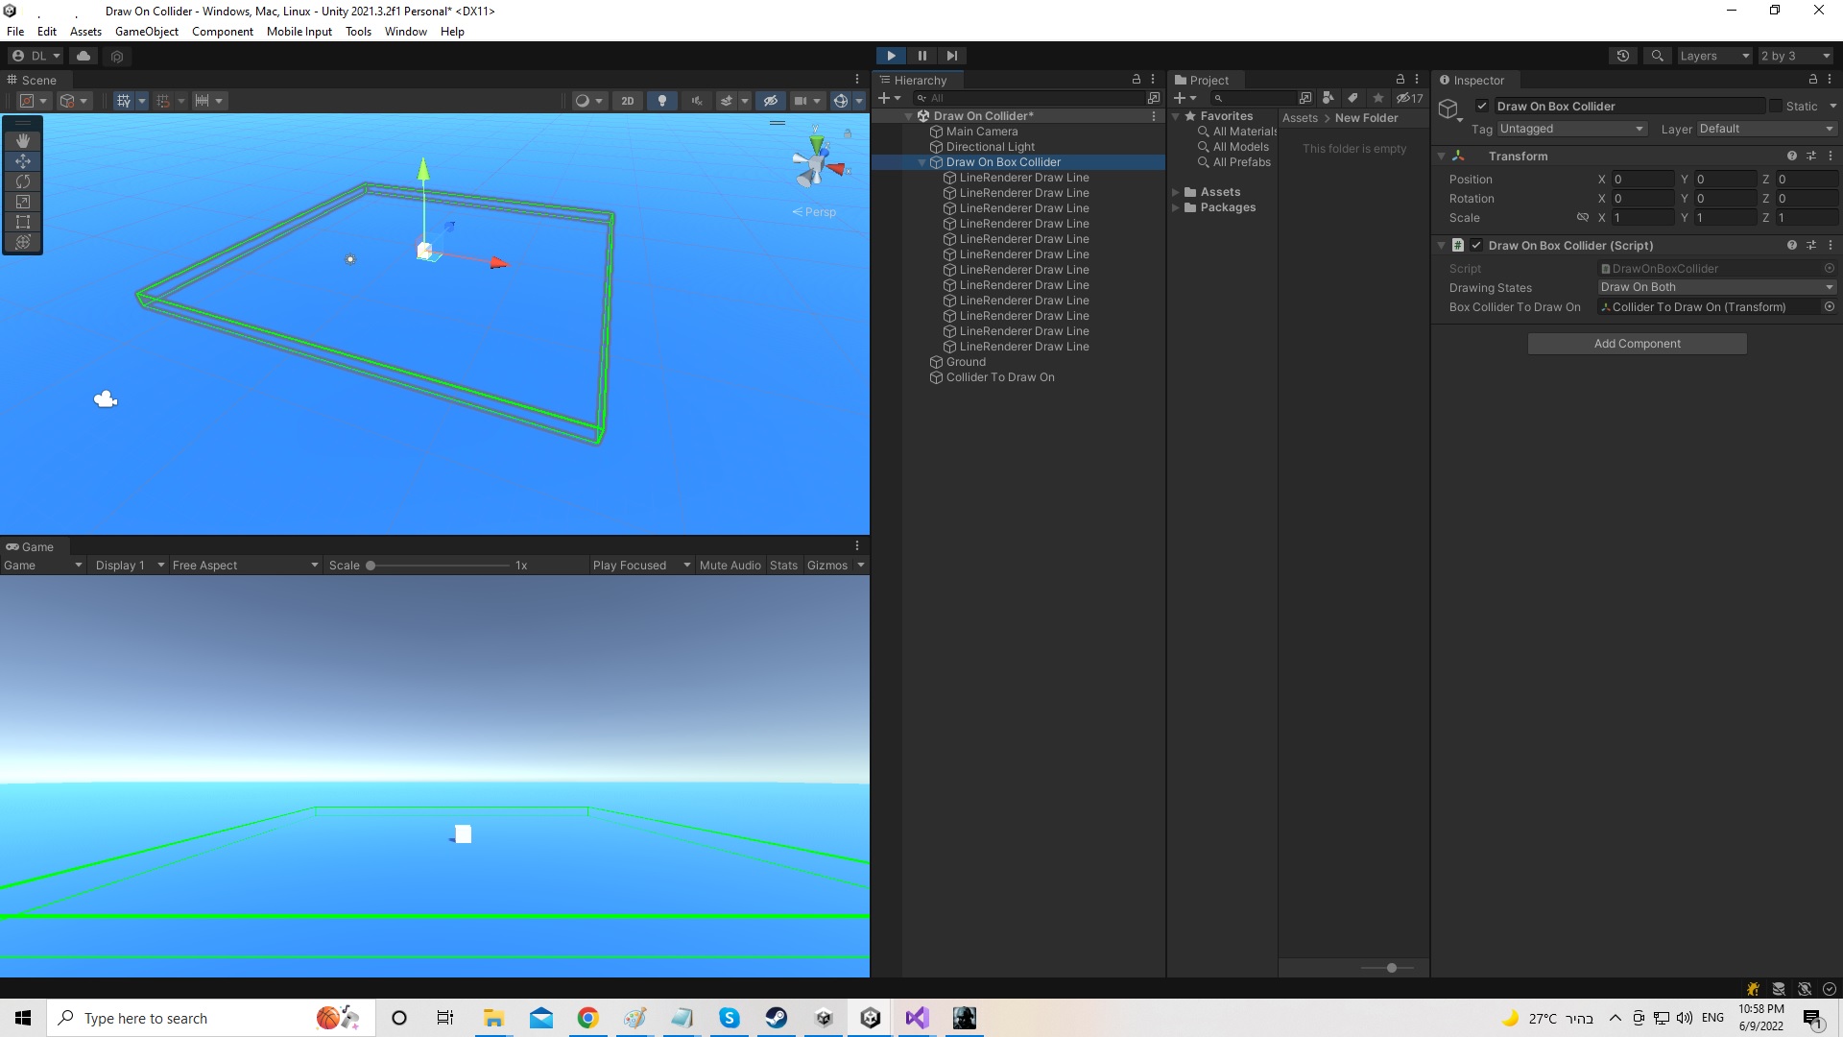
Task: Open Transform component help icon
Action: pyautogui.click(x=1791, y=156)
